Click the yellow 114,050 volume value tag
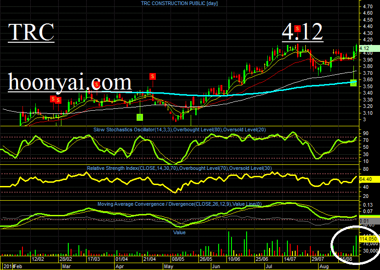 pyautogui.click(x=369, y=239)
